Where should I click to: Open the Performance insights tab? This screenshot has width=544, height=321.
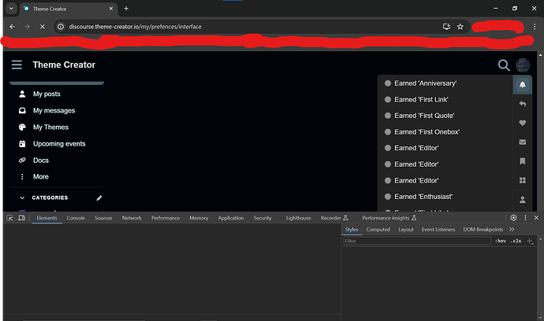(389, 218)
